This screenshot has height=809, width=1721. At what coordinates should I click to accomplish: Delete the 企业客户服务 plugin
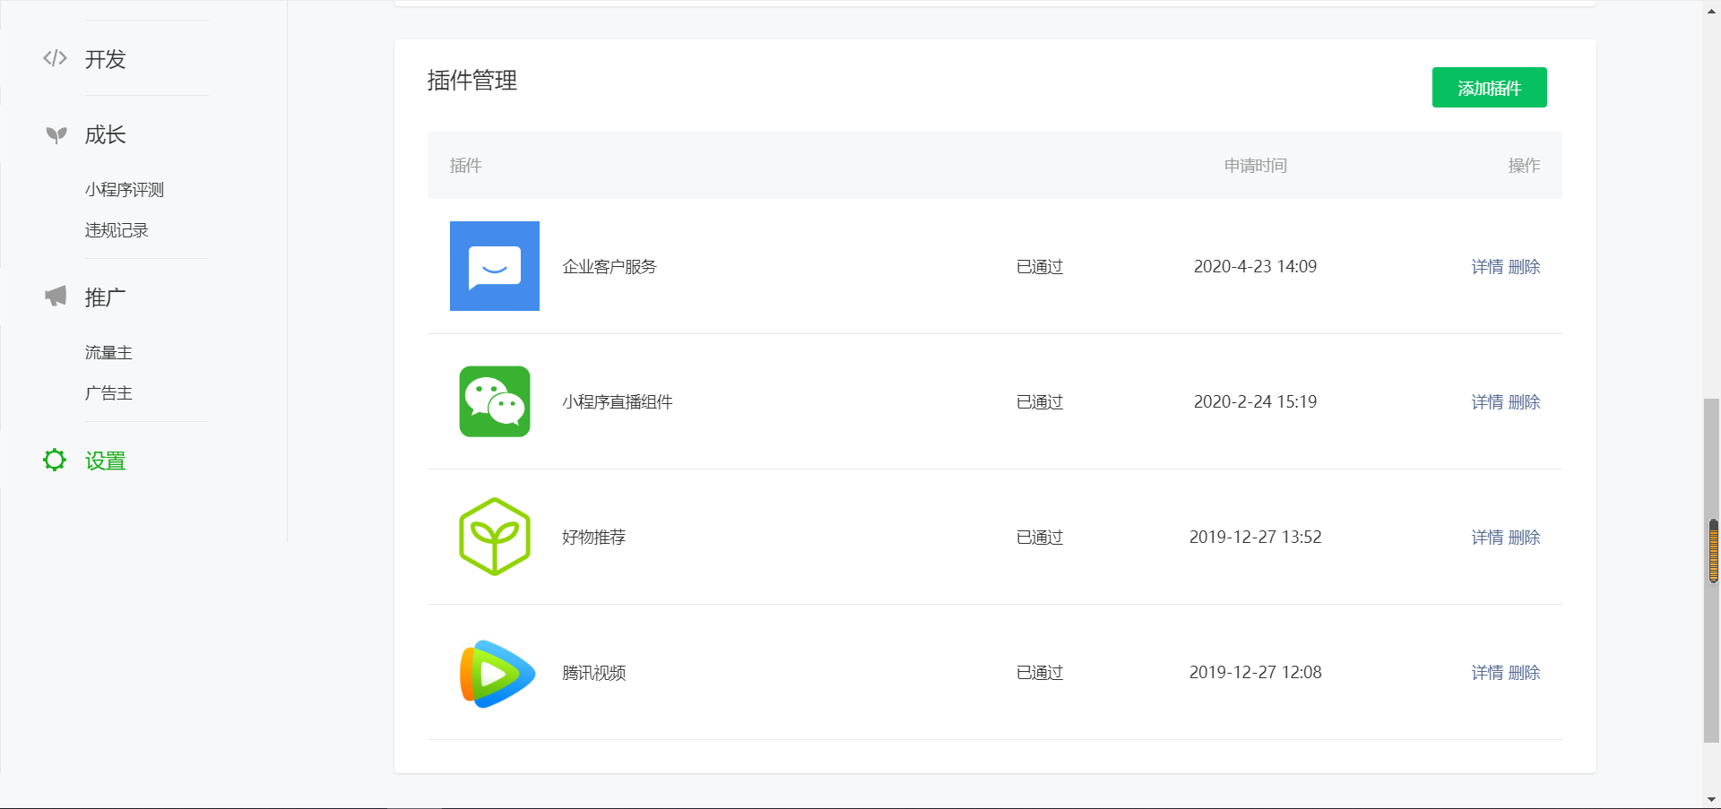(1525, 267)
